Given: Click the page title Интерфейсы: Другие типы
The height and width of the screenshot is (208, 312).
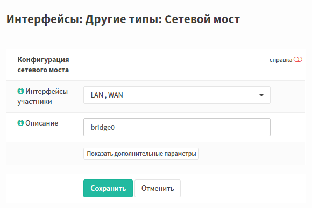Looking at the screenshot, I should click(x=84, y=19).
